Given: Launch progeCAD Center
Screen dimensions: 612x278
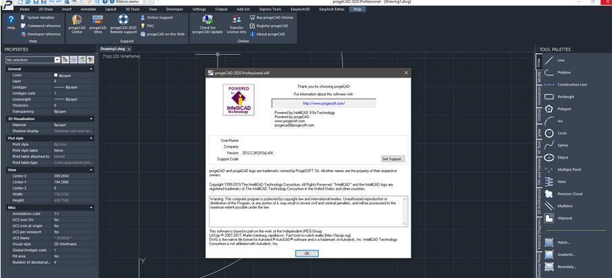Looking at the screenshot, I should click(77, 24).
